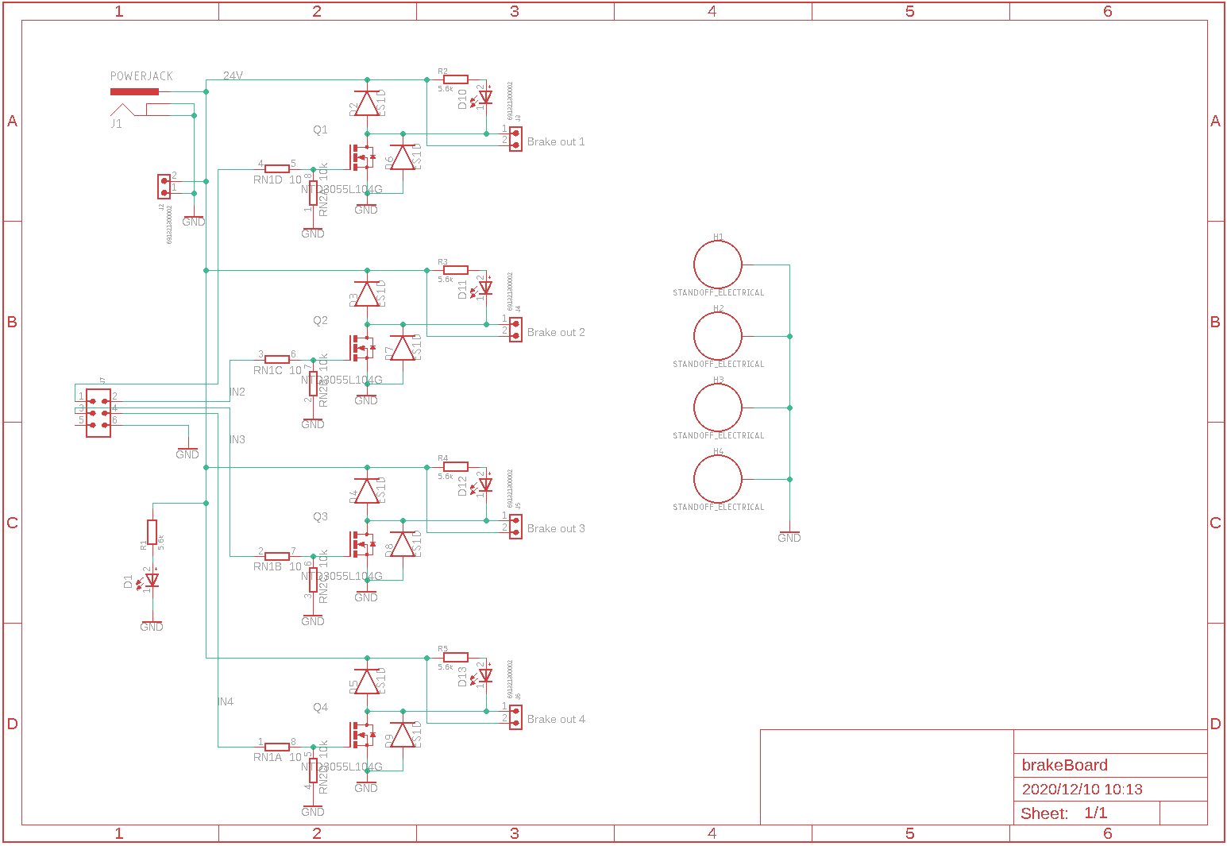Select the Q3 MOSFET symbol

click(x=361, y=544)
